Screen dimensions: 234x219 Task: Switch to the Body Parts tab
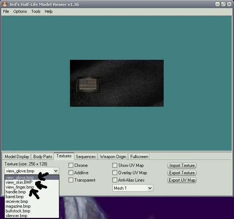42,157
